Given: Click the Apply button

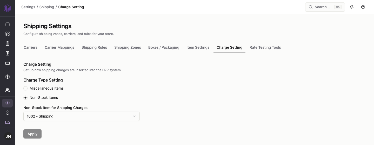Looking at the screenshot, I should [32, 134].
